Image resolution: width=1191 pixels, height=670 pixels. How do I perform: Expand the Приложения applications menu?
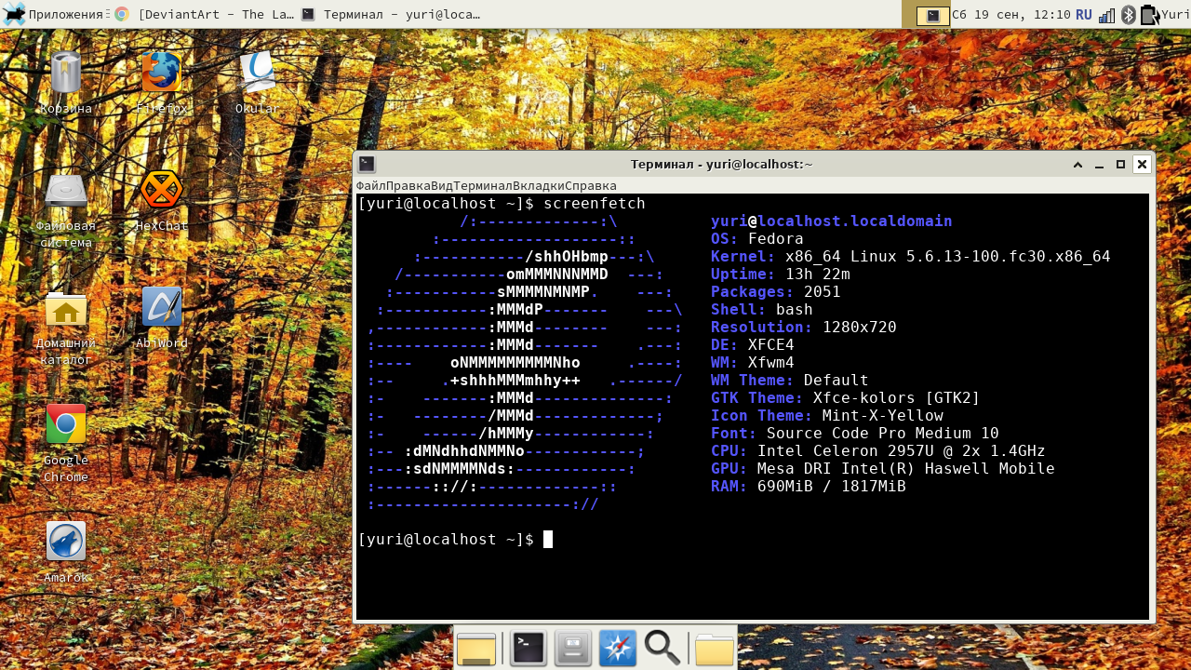54,15
